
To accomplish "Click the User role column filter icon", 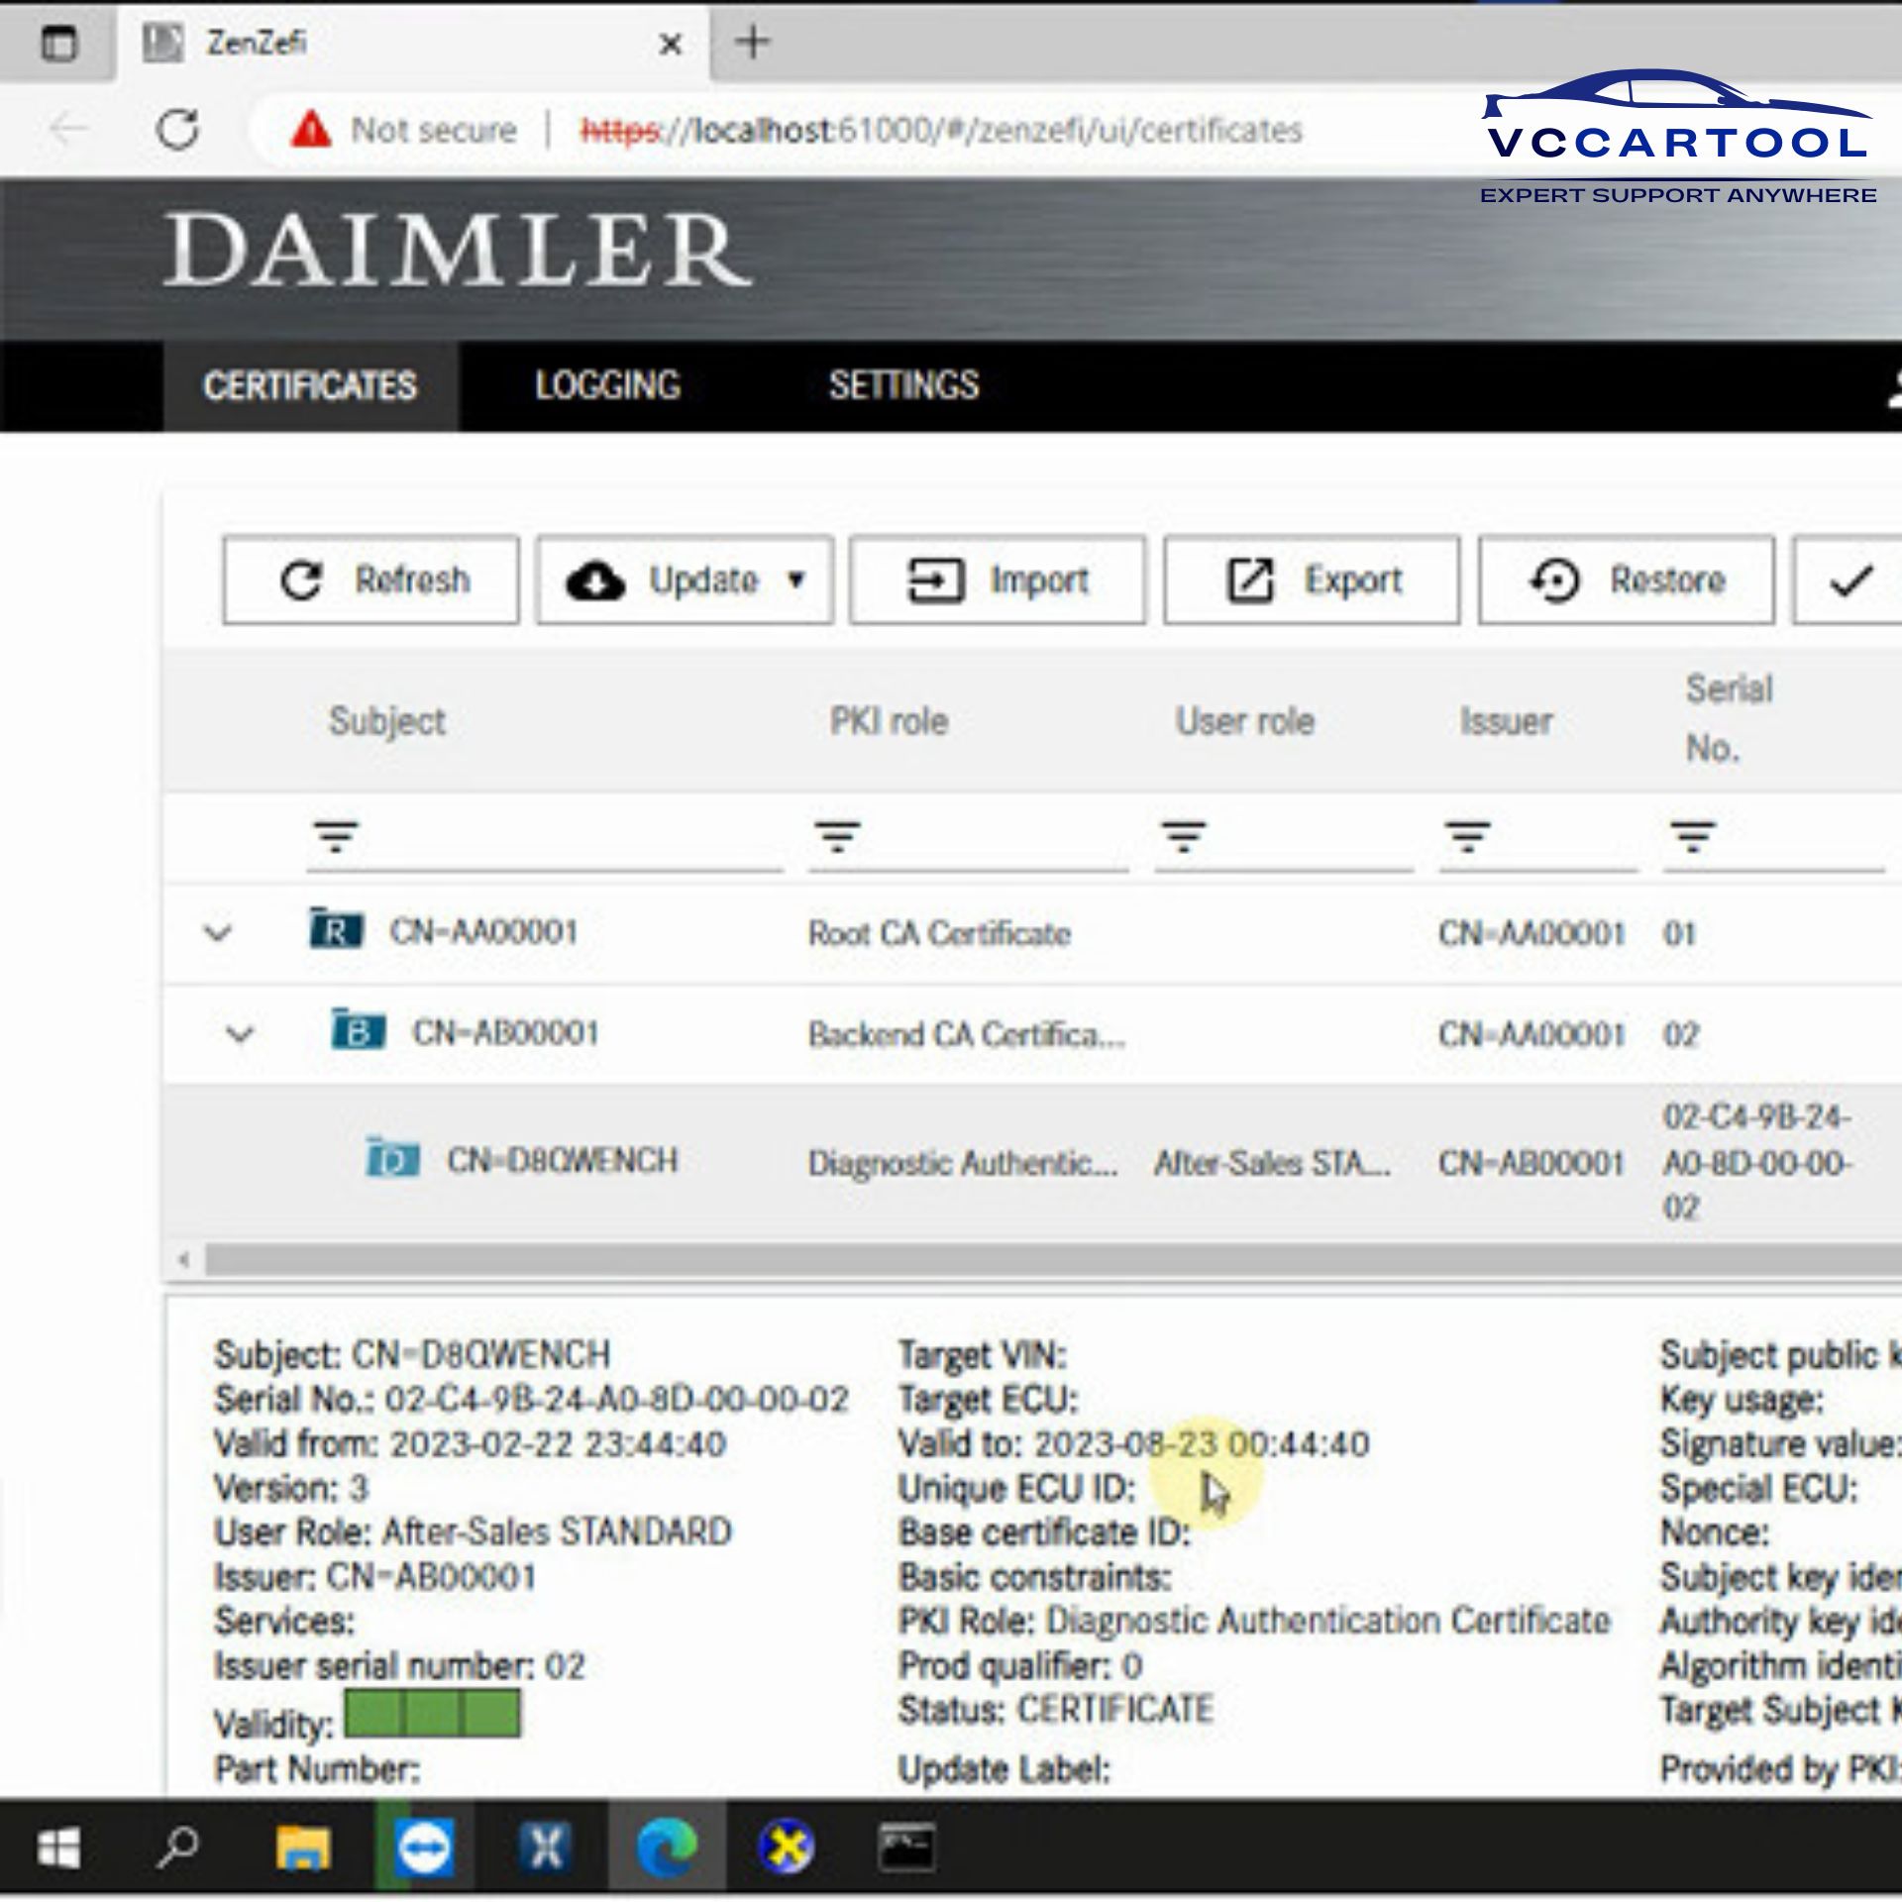I will (x=1184, y=837).
